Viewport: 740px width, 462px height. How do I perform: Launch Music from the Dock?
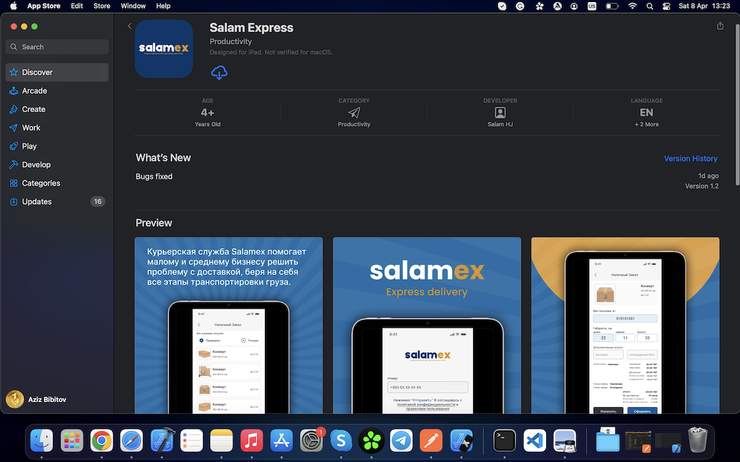251,440
